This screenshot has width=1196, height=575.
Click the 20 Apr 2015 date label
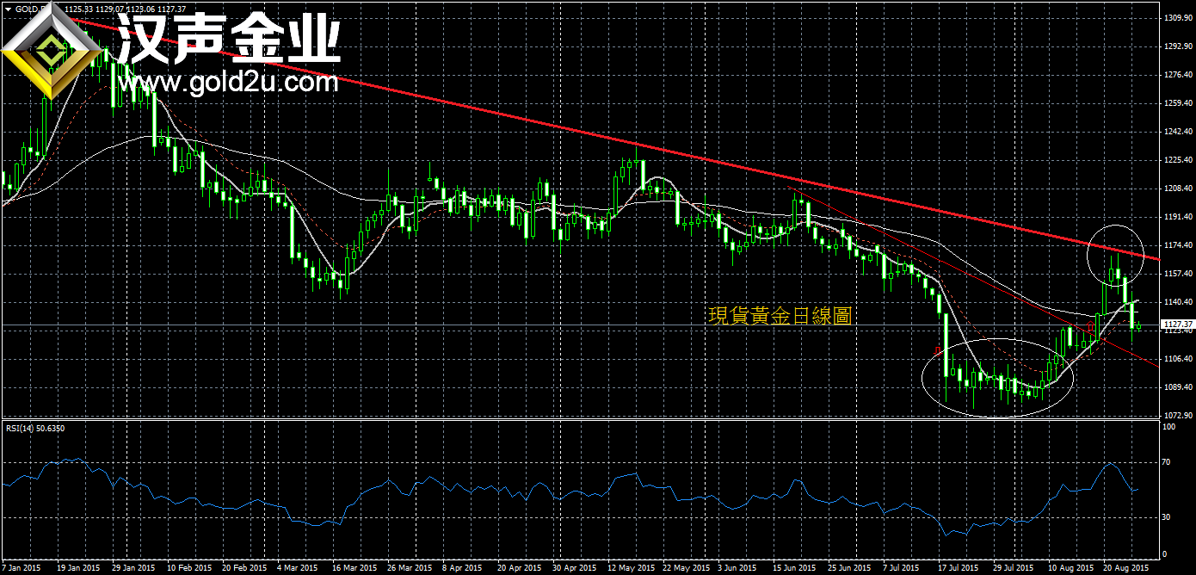tap(521, 568)
